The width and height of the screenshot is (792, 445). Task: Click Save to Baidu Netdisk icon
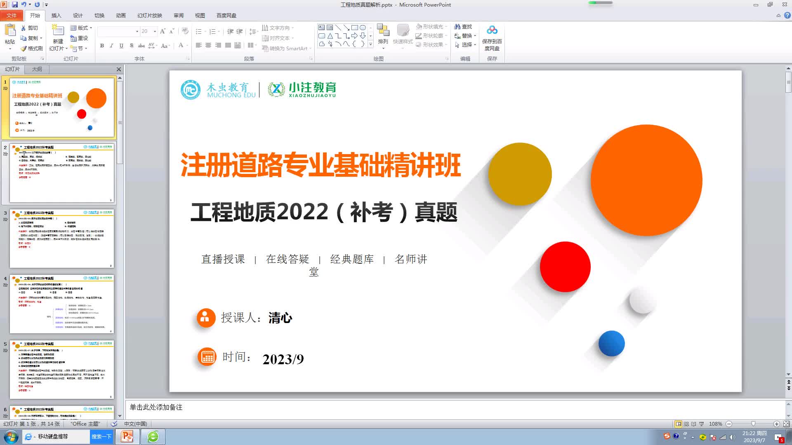492,30
